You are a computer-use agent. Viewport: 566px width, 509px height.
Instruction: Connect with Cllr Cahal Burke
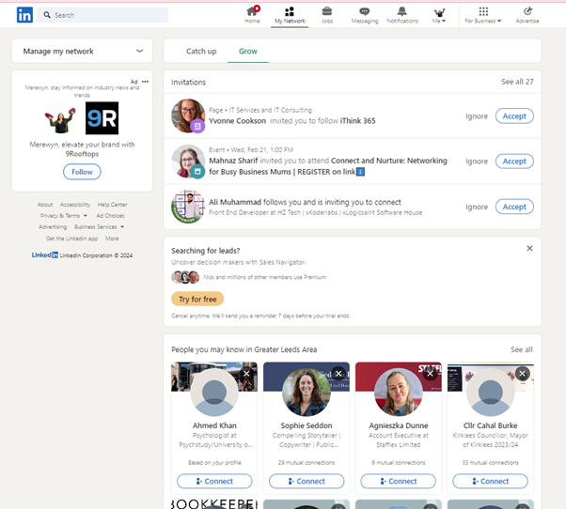[490, 481]
